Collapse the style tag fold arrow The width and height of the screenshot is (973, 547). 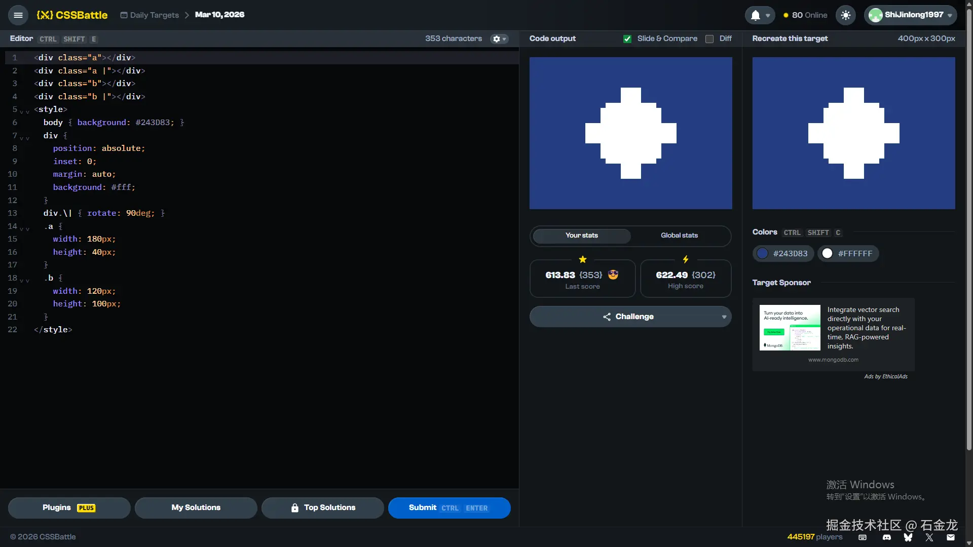click(x=22, y=111)
